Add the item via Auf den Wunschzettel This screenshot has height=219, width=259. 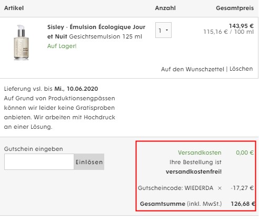point(193,69)
